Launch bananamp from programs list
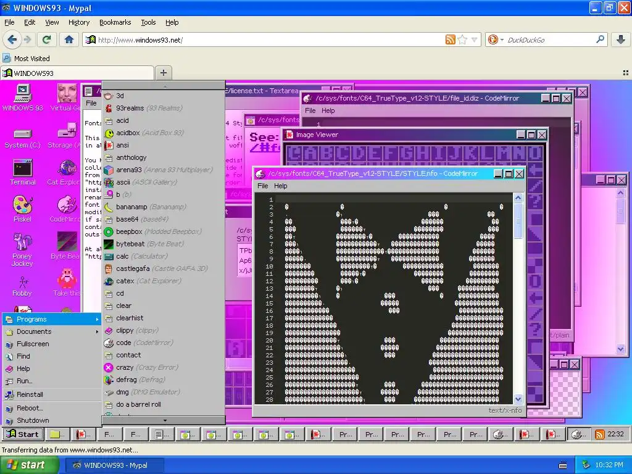This screenshot has width=632, height=474. pyautogui.click(x=163, y=207)
